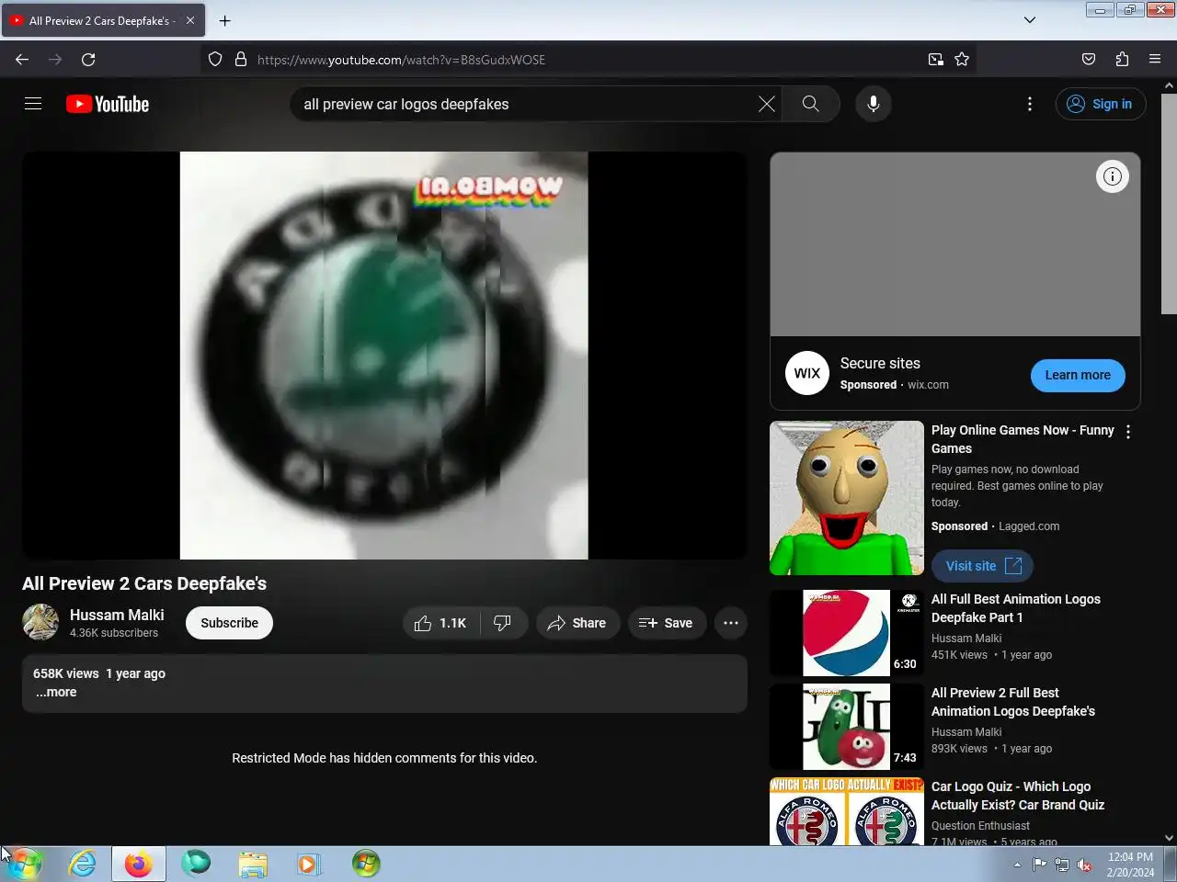Bookmark this page with star
This screenshot has width=1177, height=882.
[962, 60]
